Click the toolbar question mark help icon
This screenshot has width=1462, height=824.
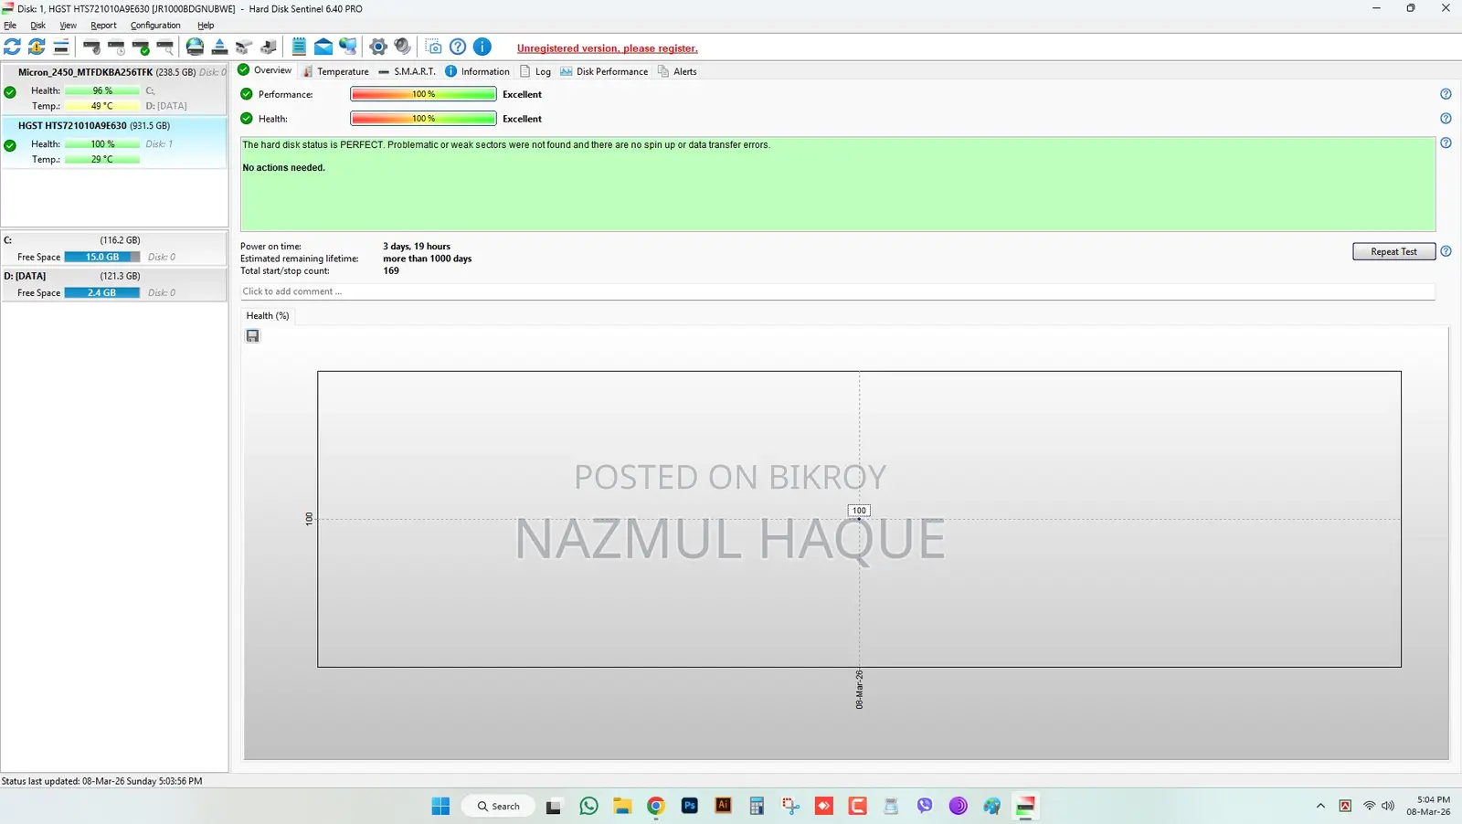click(458, 47)
